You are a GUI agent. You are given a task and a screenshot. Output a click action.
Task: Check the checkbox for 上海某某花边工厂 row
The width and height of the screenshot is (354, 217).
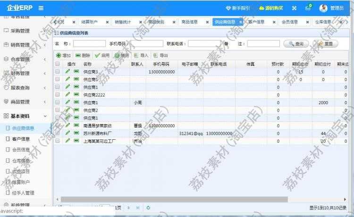[x=58, y=141]
